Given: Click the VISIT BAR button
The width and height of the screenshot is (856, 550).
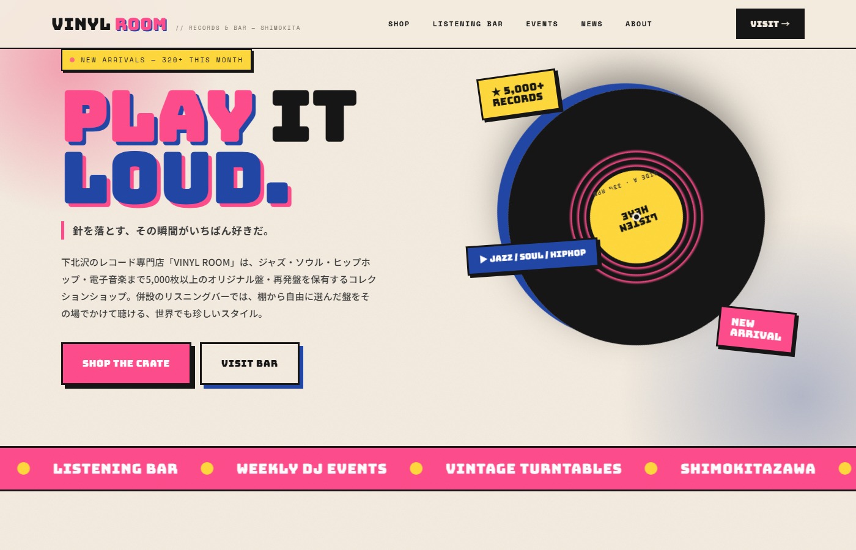Looking at the screenshot, I should pyautogui.click(x=249, y=363).
